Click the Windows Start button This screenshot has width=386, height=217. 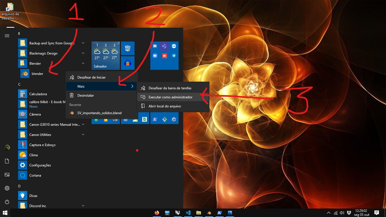coord(5,213)
